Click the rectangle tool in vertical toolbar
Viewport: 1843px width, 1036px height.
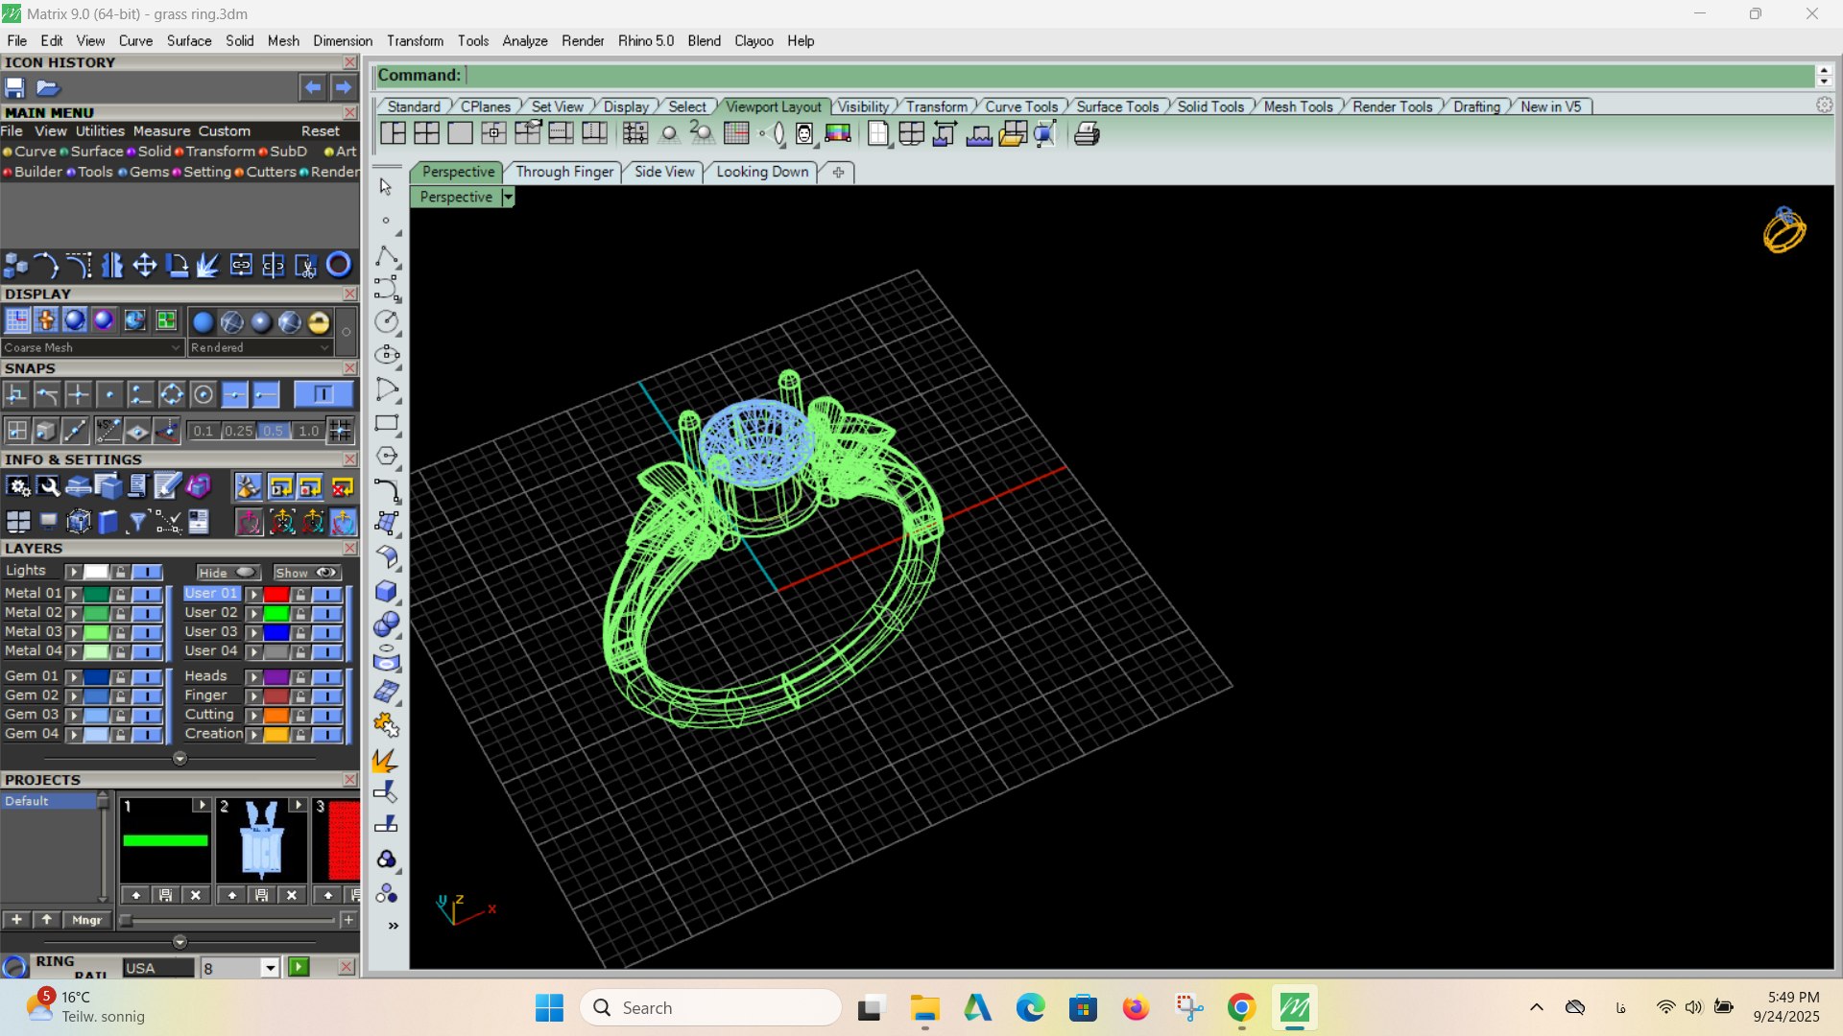(x=387, y=423)
